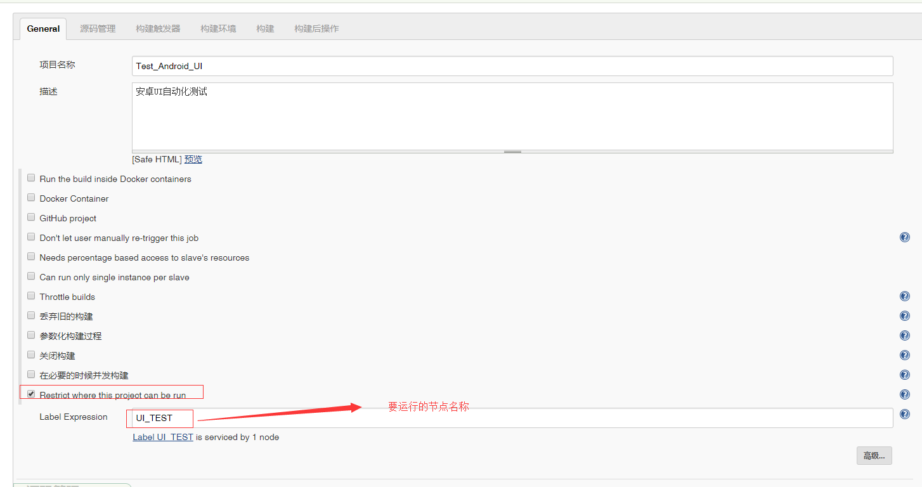Open the 构建触发器 tab
922x487 pixels.
(157, 29)
